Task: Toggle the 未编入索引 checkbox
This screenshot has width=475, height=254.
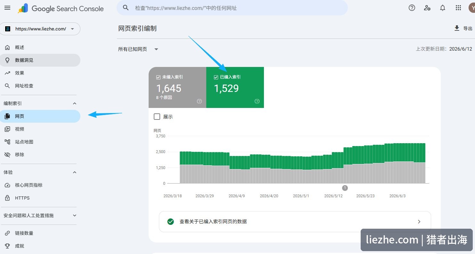Action: [x=158, y=77]
